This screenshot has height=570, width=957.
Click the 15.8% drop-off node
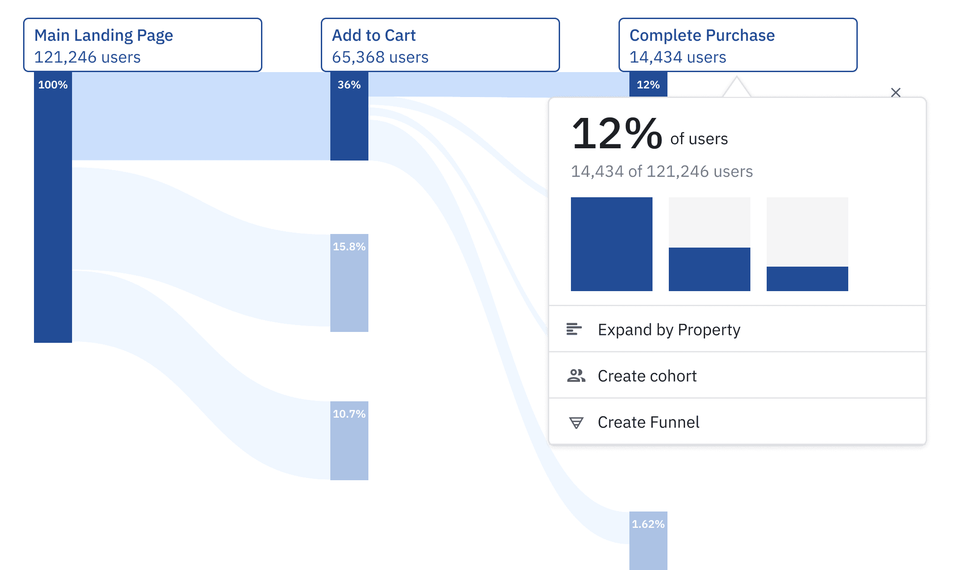click(x=349, y=283)
